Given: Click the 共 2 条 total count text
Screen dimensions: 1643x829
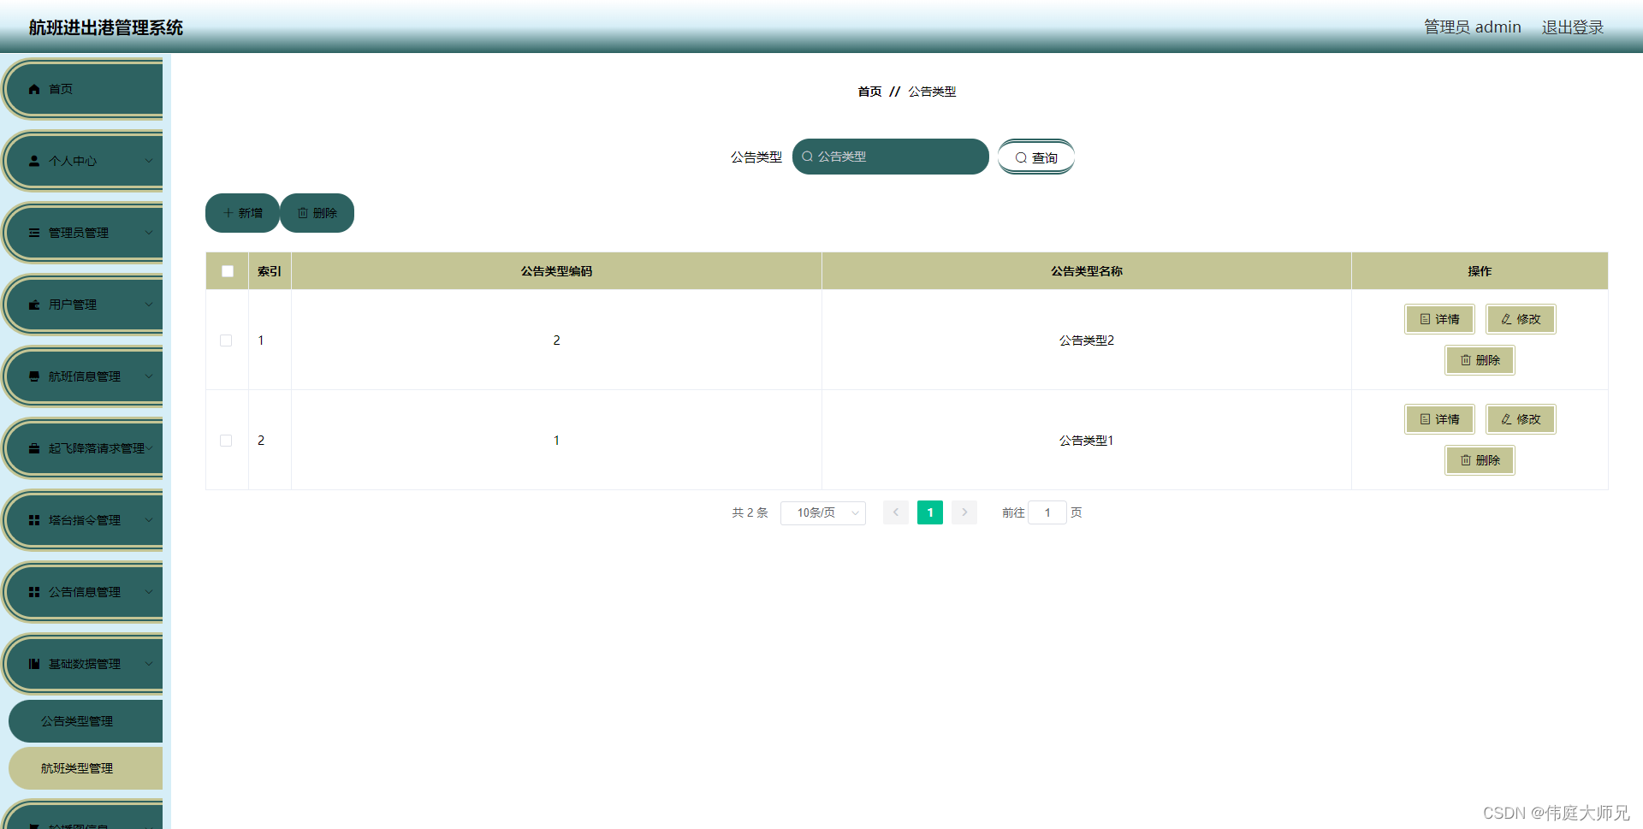Looking at the screenshot, I should (750, 512).
